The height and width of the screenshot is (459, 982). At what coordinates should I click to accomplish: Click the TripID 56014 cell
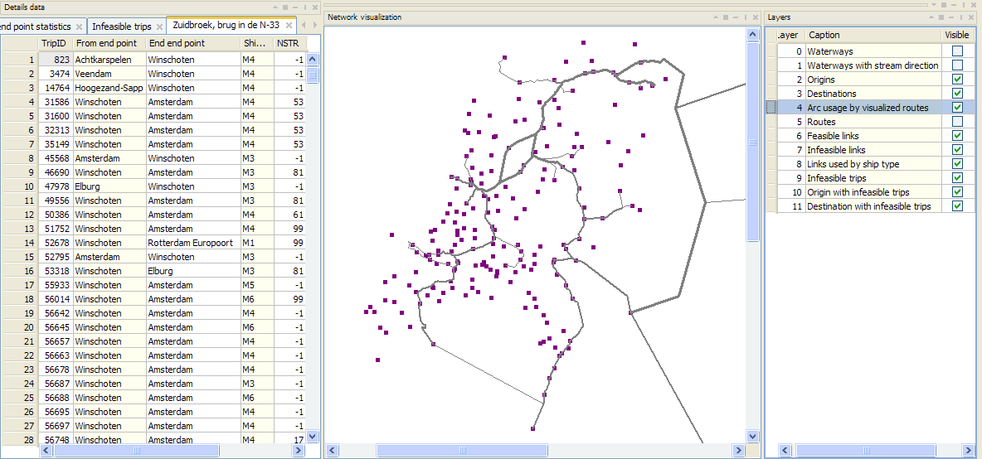tap(55, 299)
